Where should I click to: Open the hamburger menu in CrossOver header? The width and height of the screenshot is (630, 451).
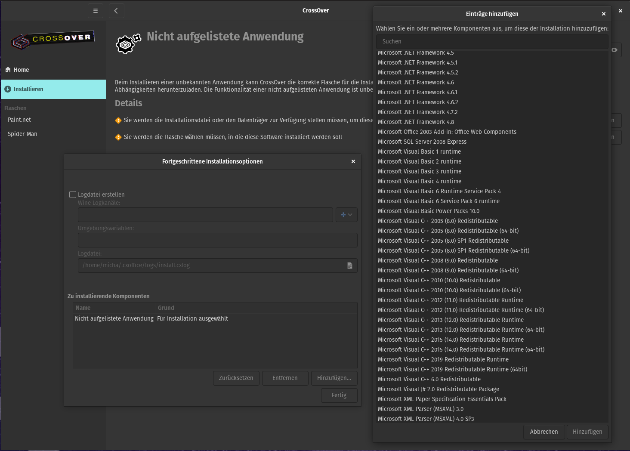96,11
